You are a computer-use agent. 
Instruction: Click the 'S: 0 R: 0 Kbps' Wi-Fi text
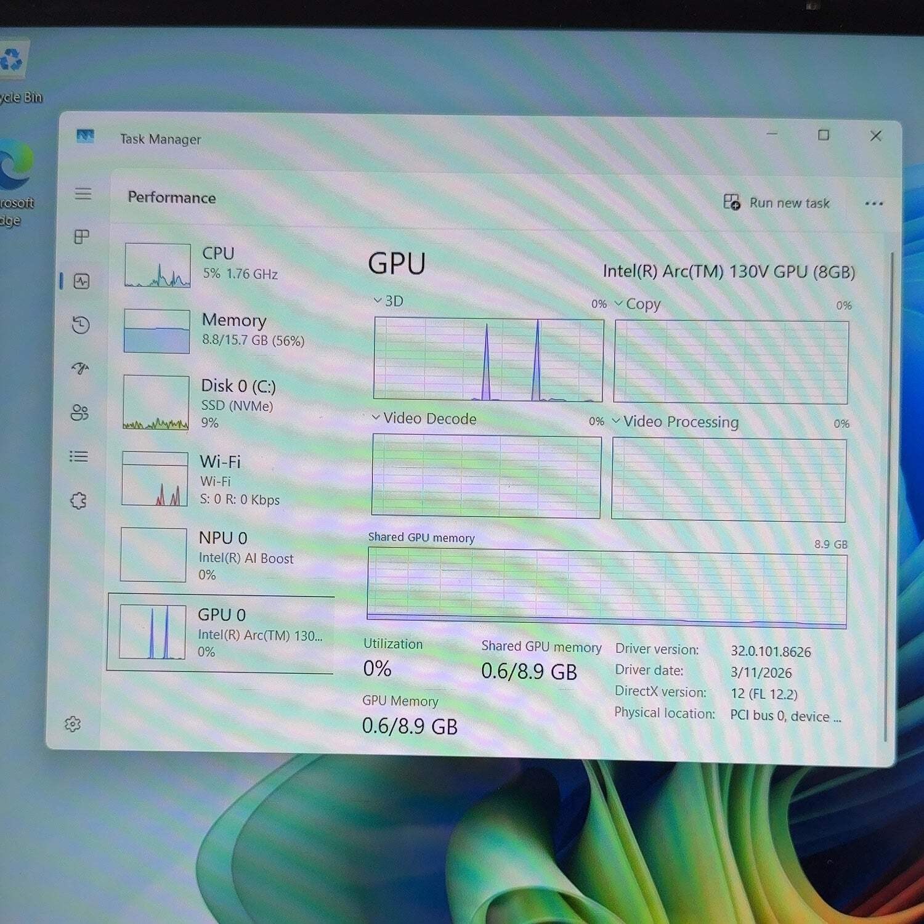[240, 500]
